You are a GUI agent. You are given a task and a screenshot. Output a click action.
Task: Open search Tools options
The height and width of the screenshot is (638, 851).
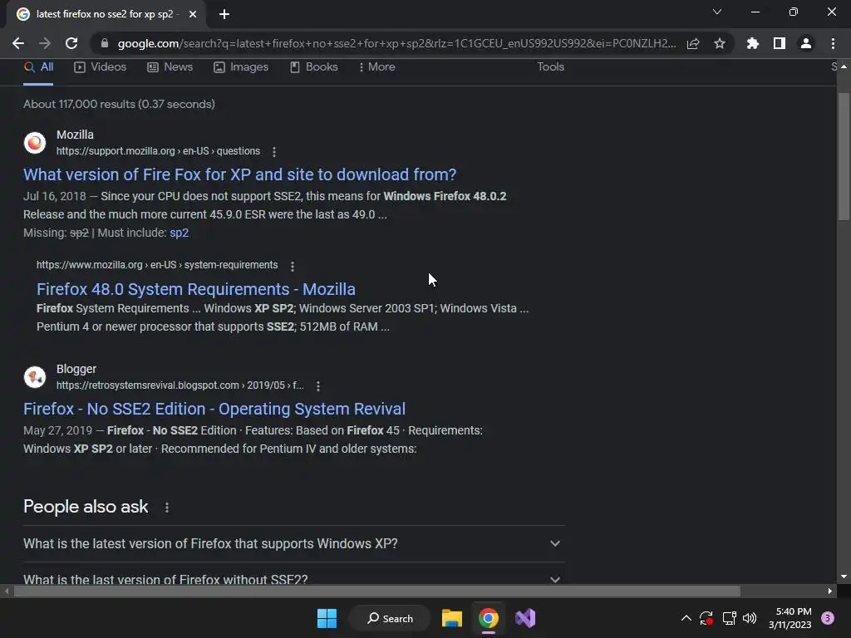click(x=550, y=67)
